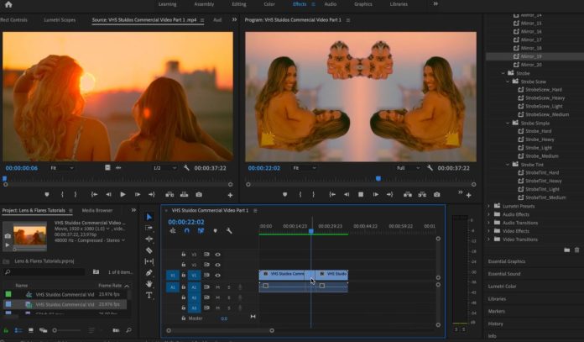Click the Home icon
This screenshot has height=342, width=584.
[x=8, y=4]
